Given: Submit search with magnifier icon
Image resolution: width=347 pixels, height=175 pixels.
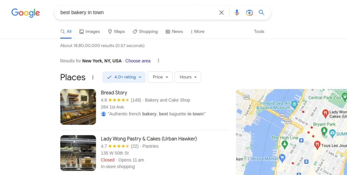Looking at the screenshot, I should click(x=261, y=13).
